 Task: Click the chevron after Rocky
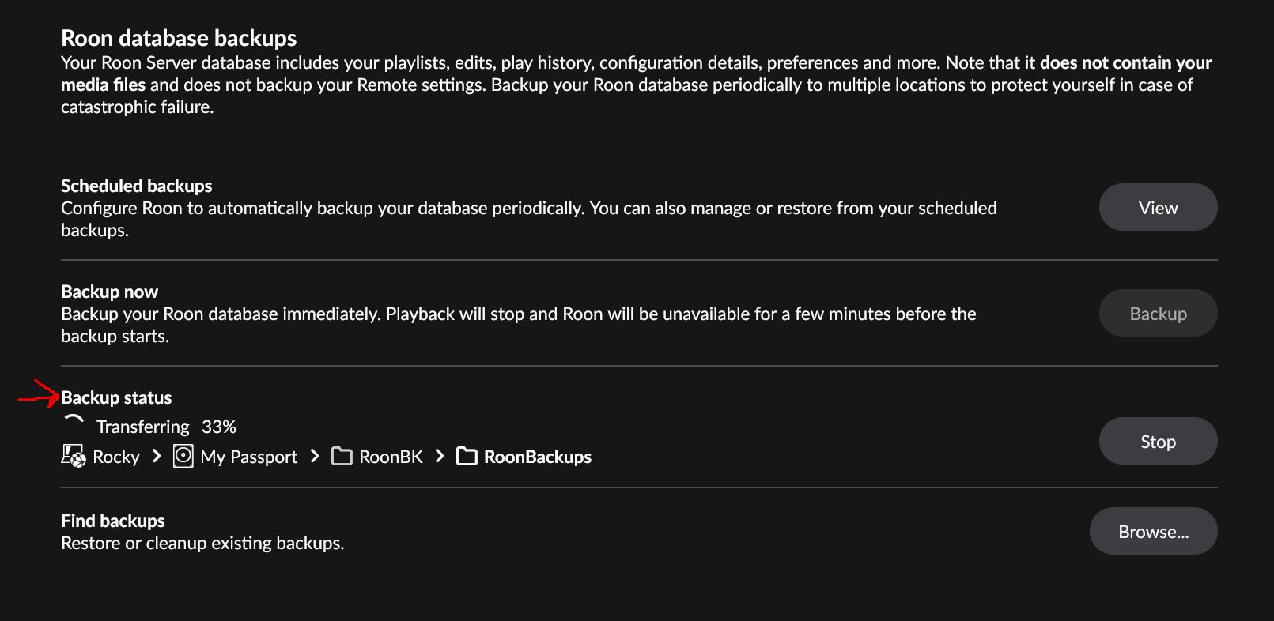tap(157, 456)
